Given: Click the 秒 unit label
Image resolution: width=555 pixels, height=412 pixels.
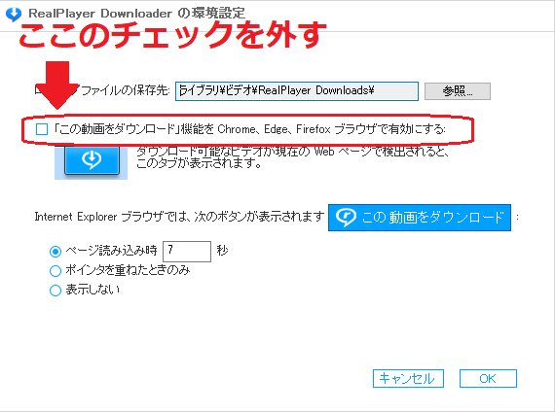Looking at the screenshot, I should coord(222,251).
